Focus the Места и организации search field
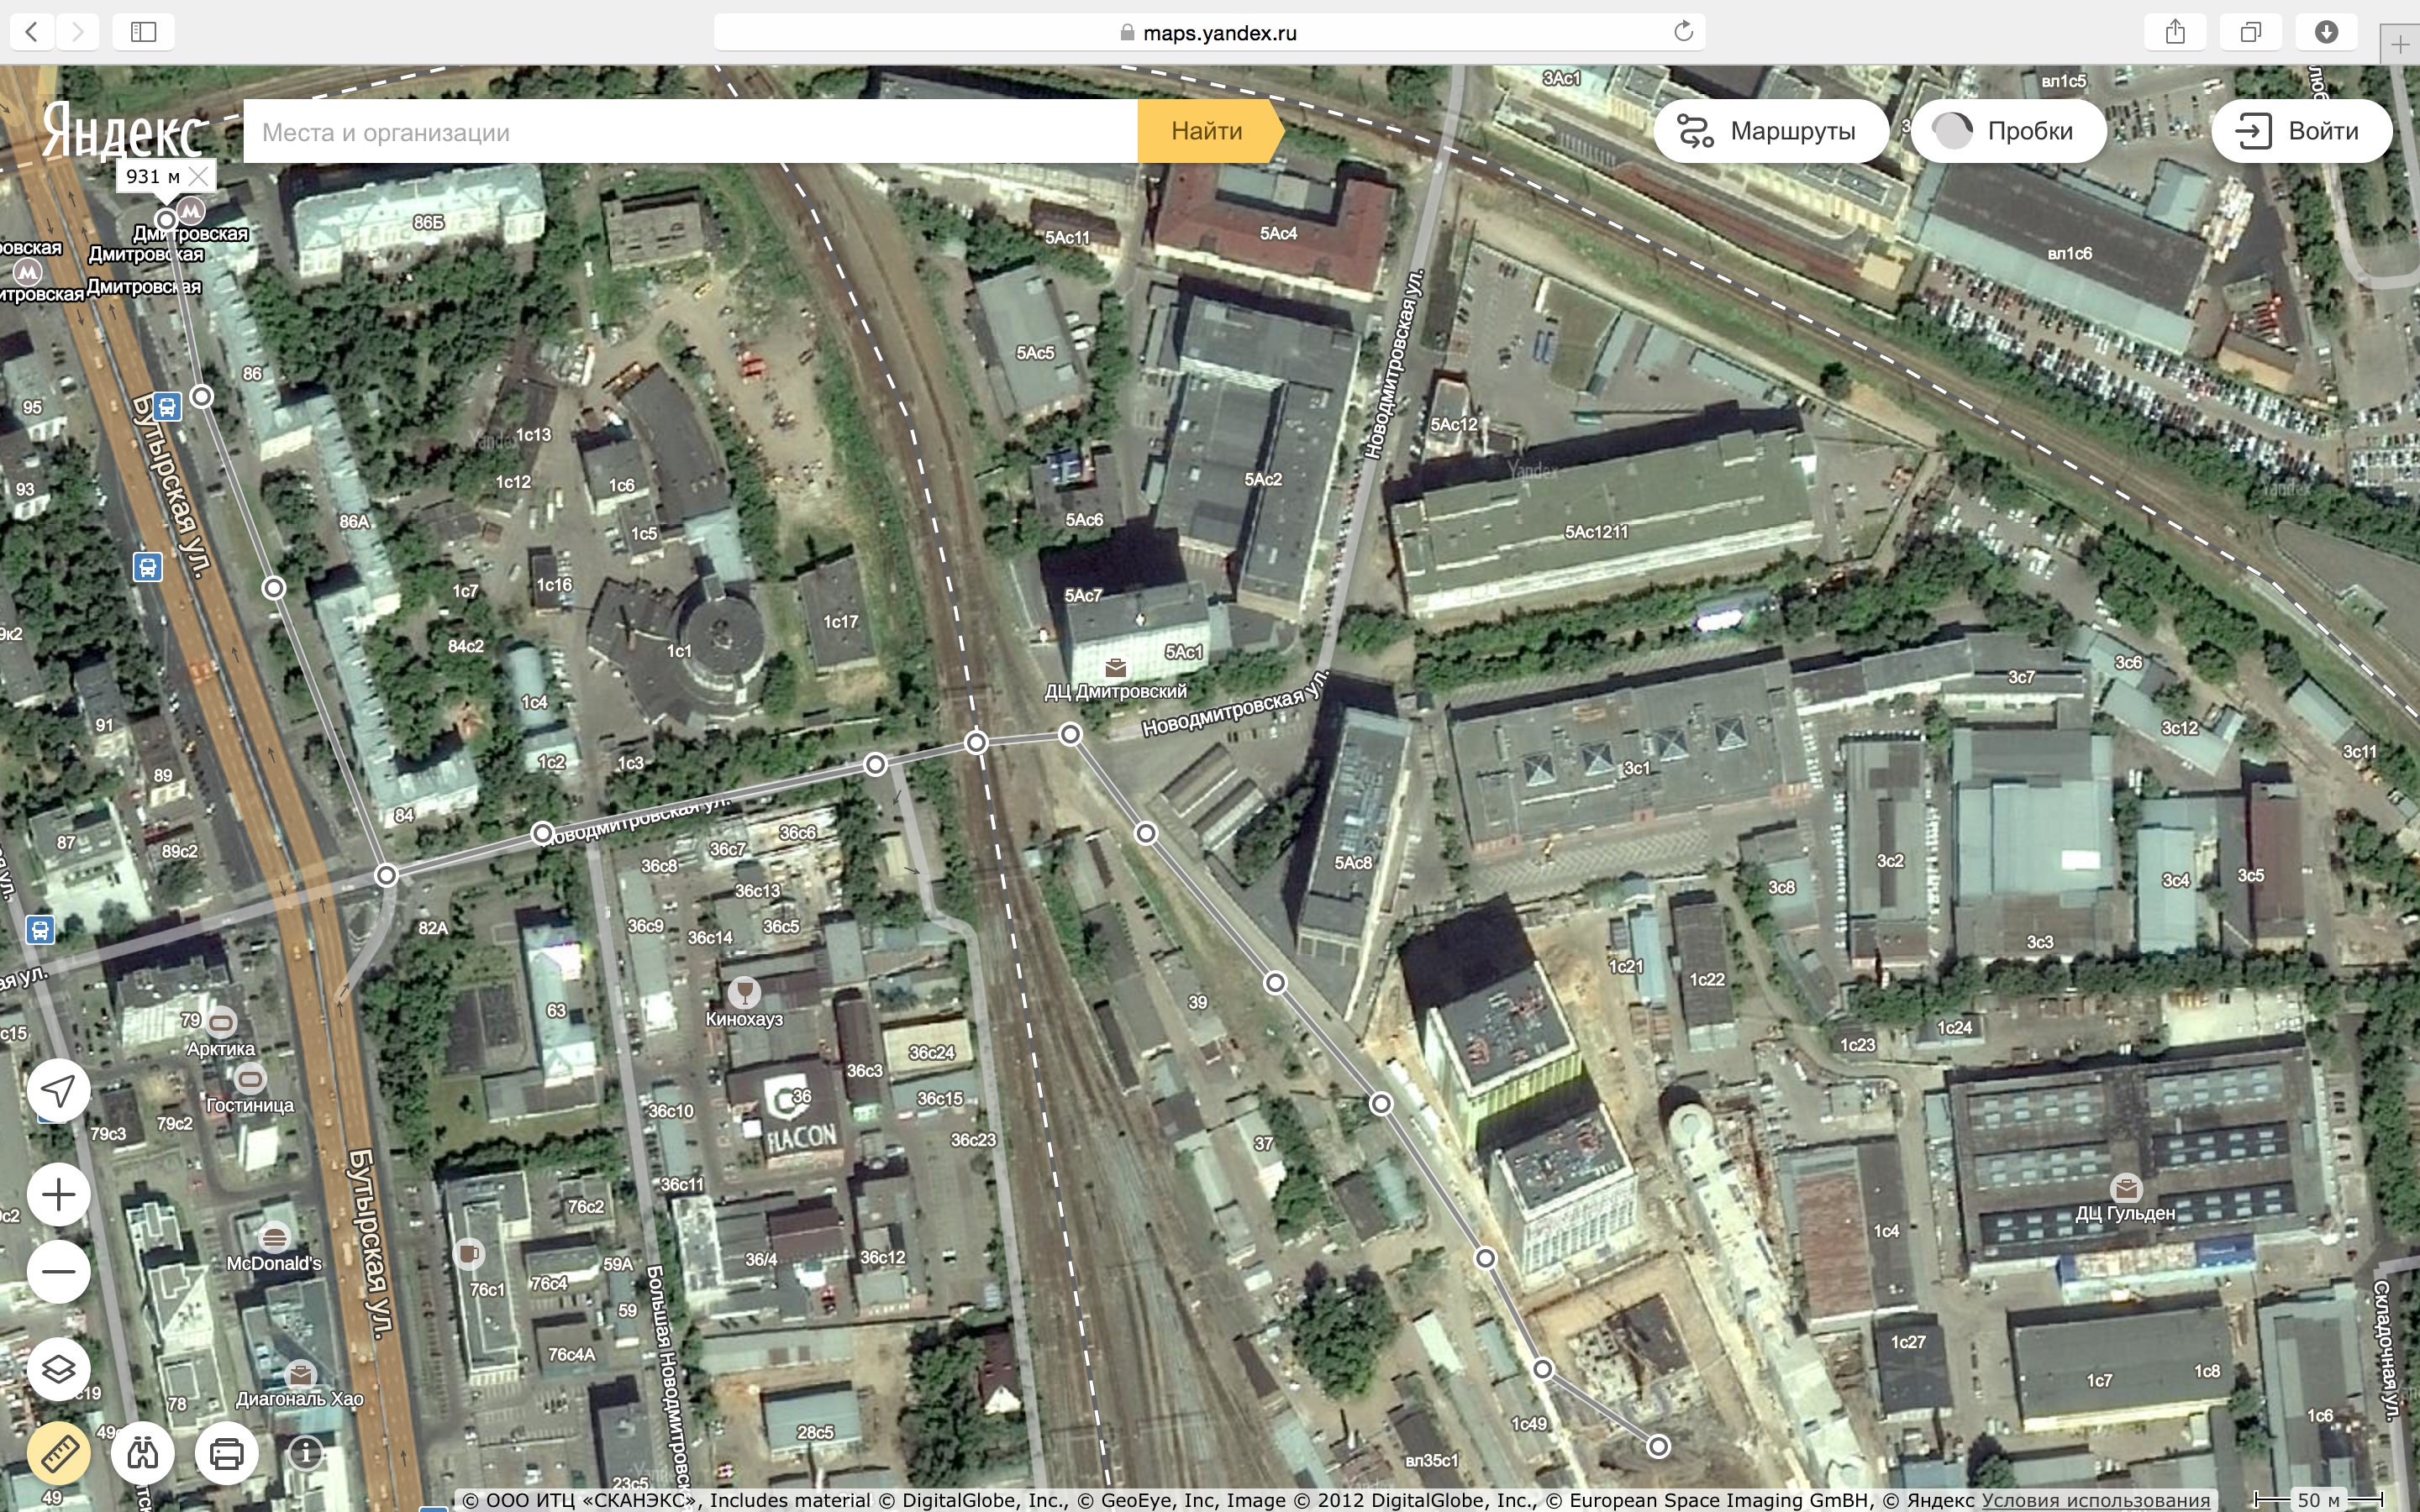This screenshot has height=1512, width=2420. pyautogui.click(x=690, y=132)
